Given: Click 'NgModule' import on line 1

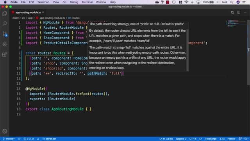Looking at the screenshot, I should [51, 23].
